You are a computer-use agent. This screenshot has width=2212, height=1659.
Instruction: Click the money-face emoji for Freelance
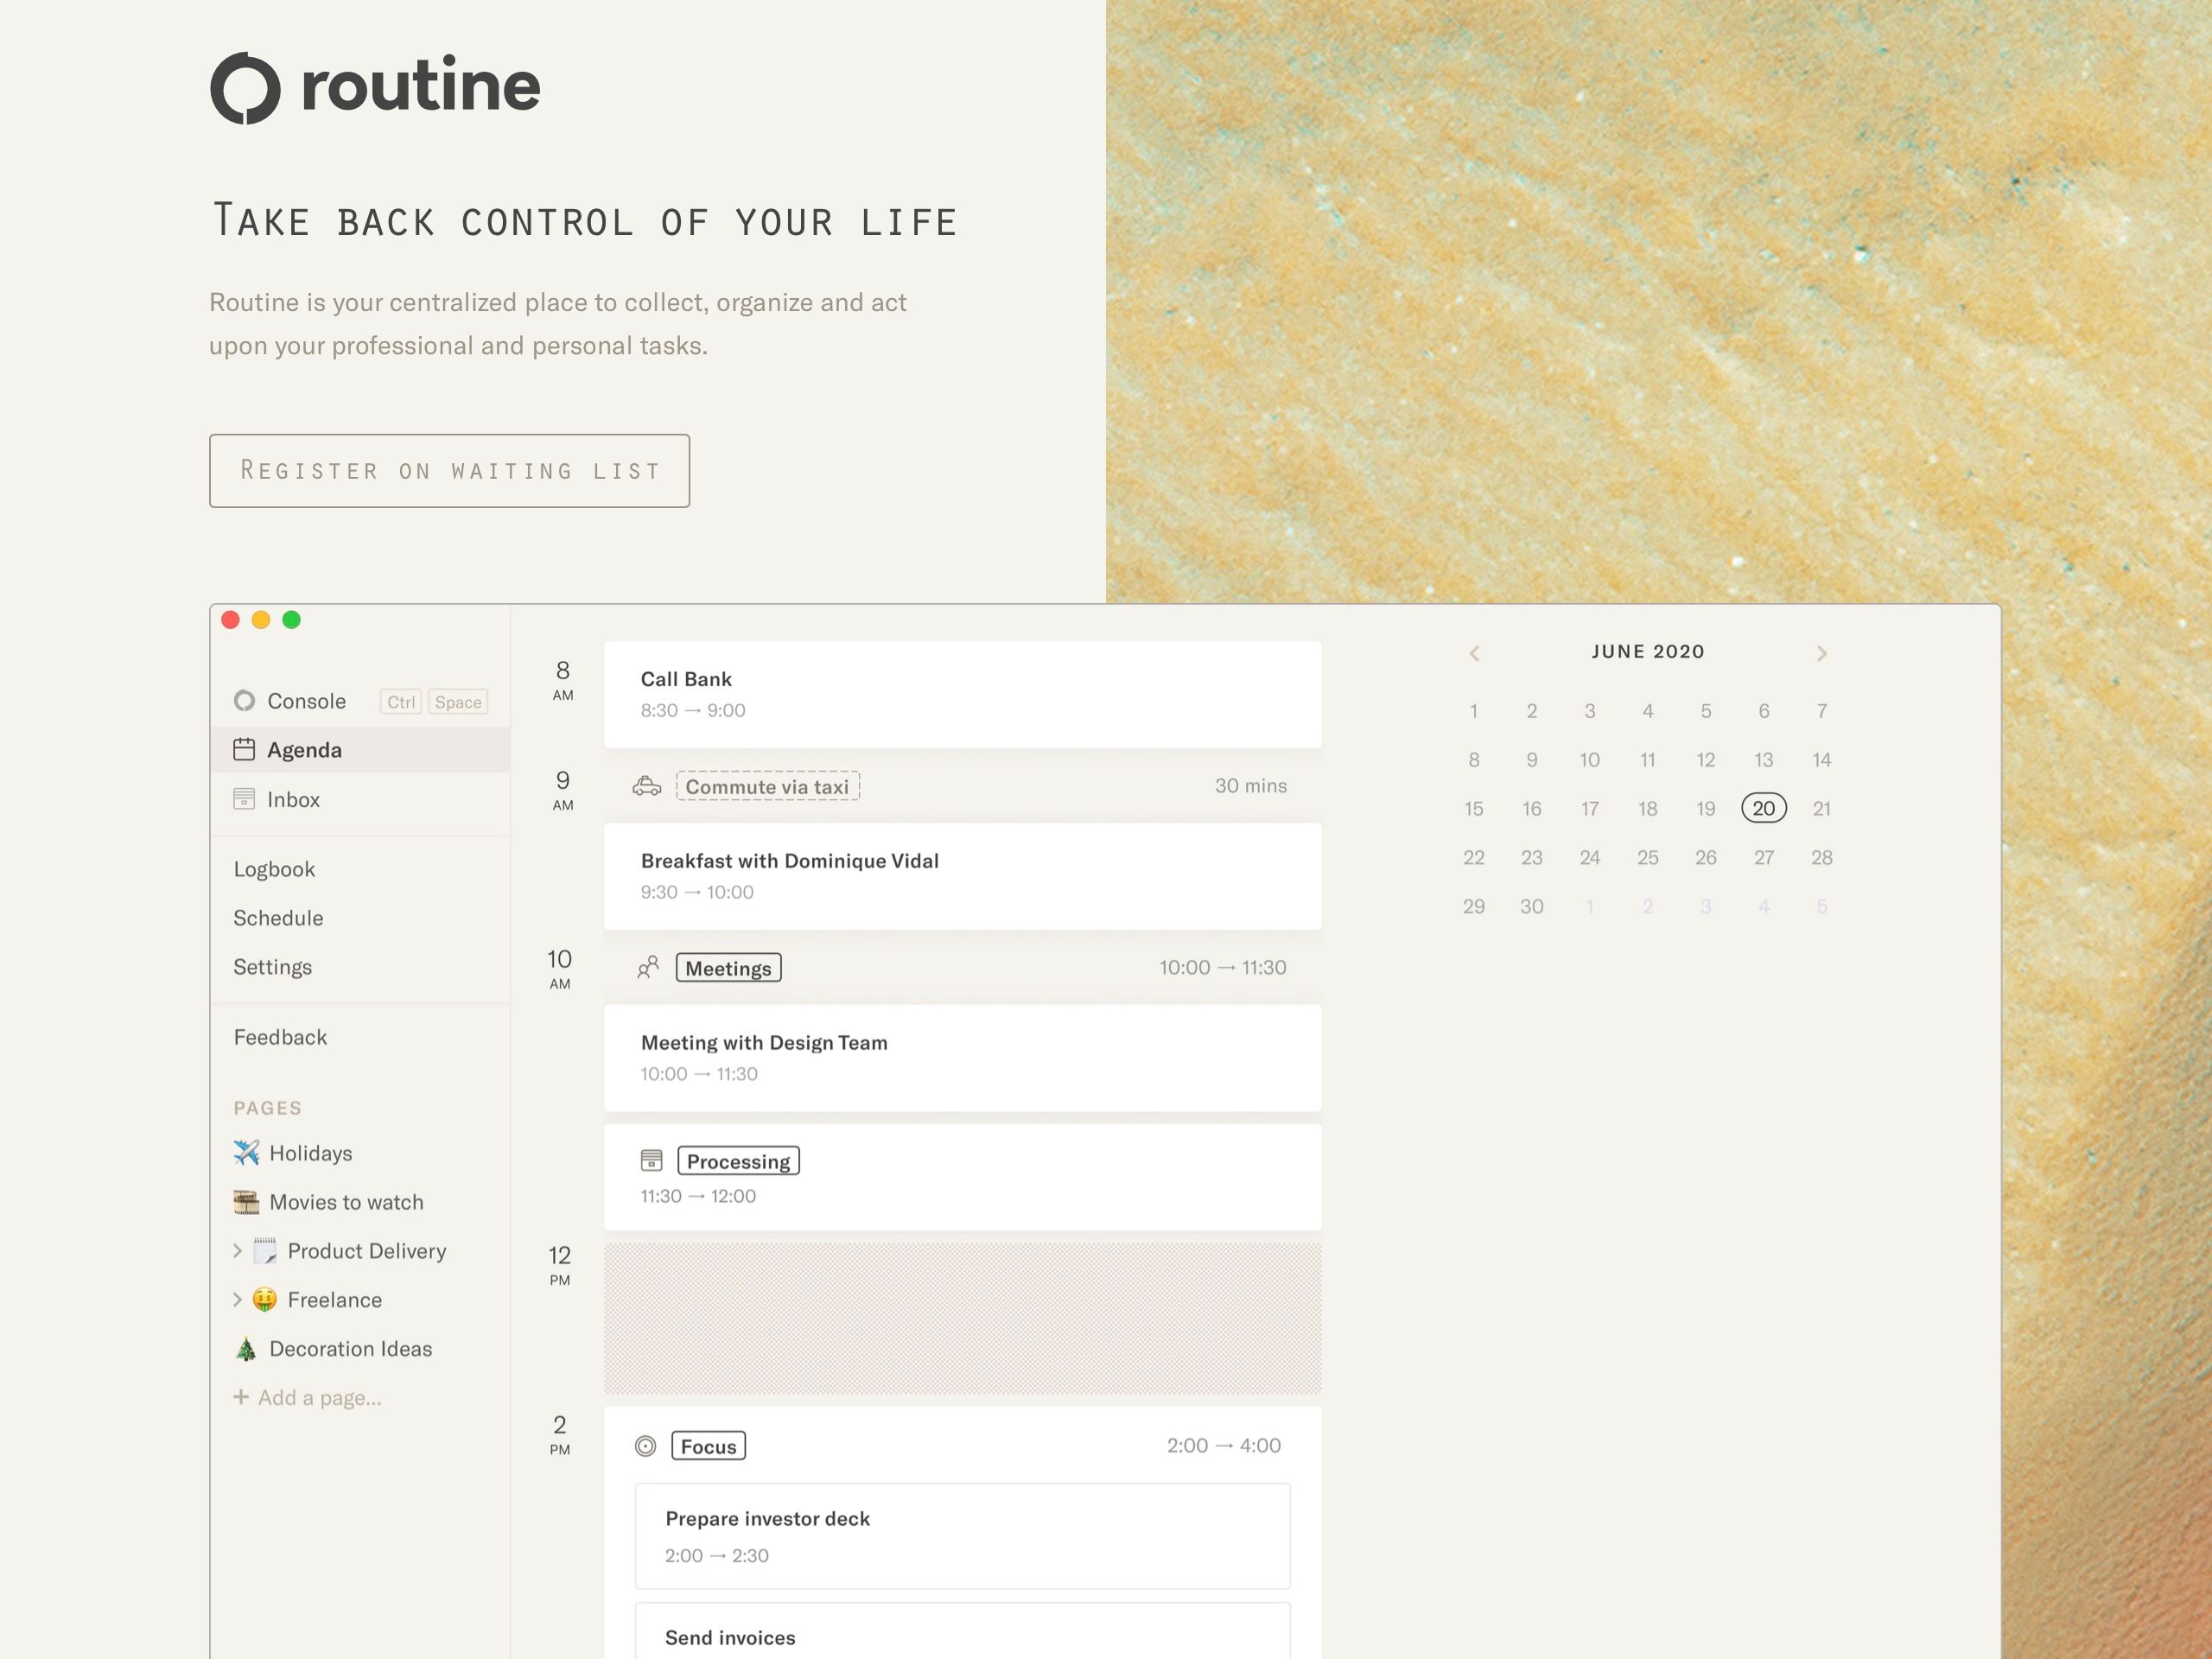[x=265, y=1300]
